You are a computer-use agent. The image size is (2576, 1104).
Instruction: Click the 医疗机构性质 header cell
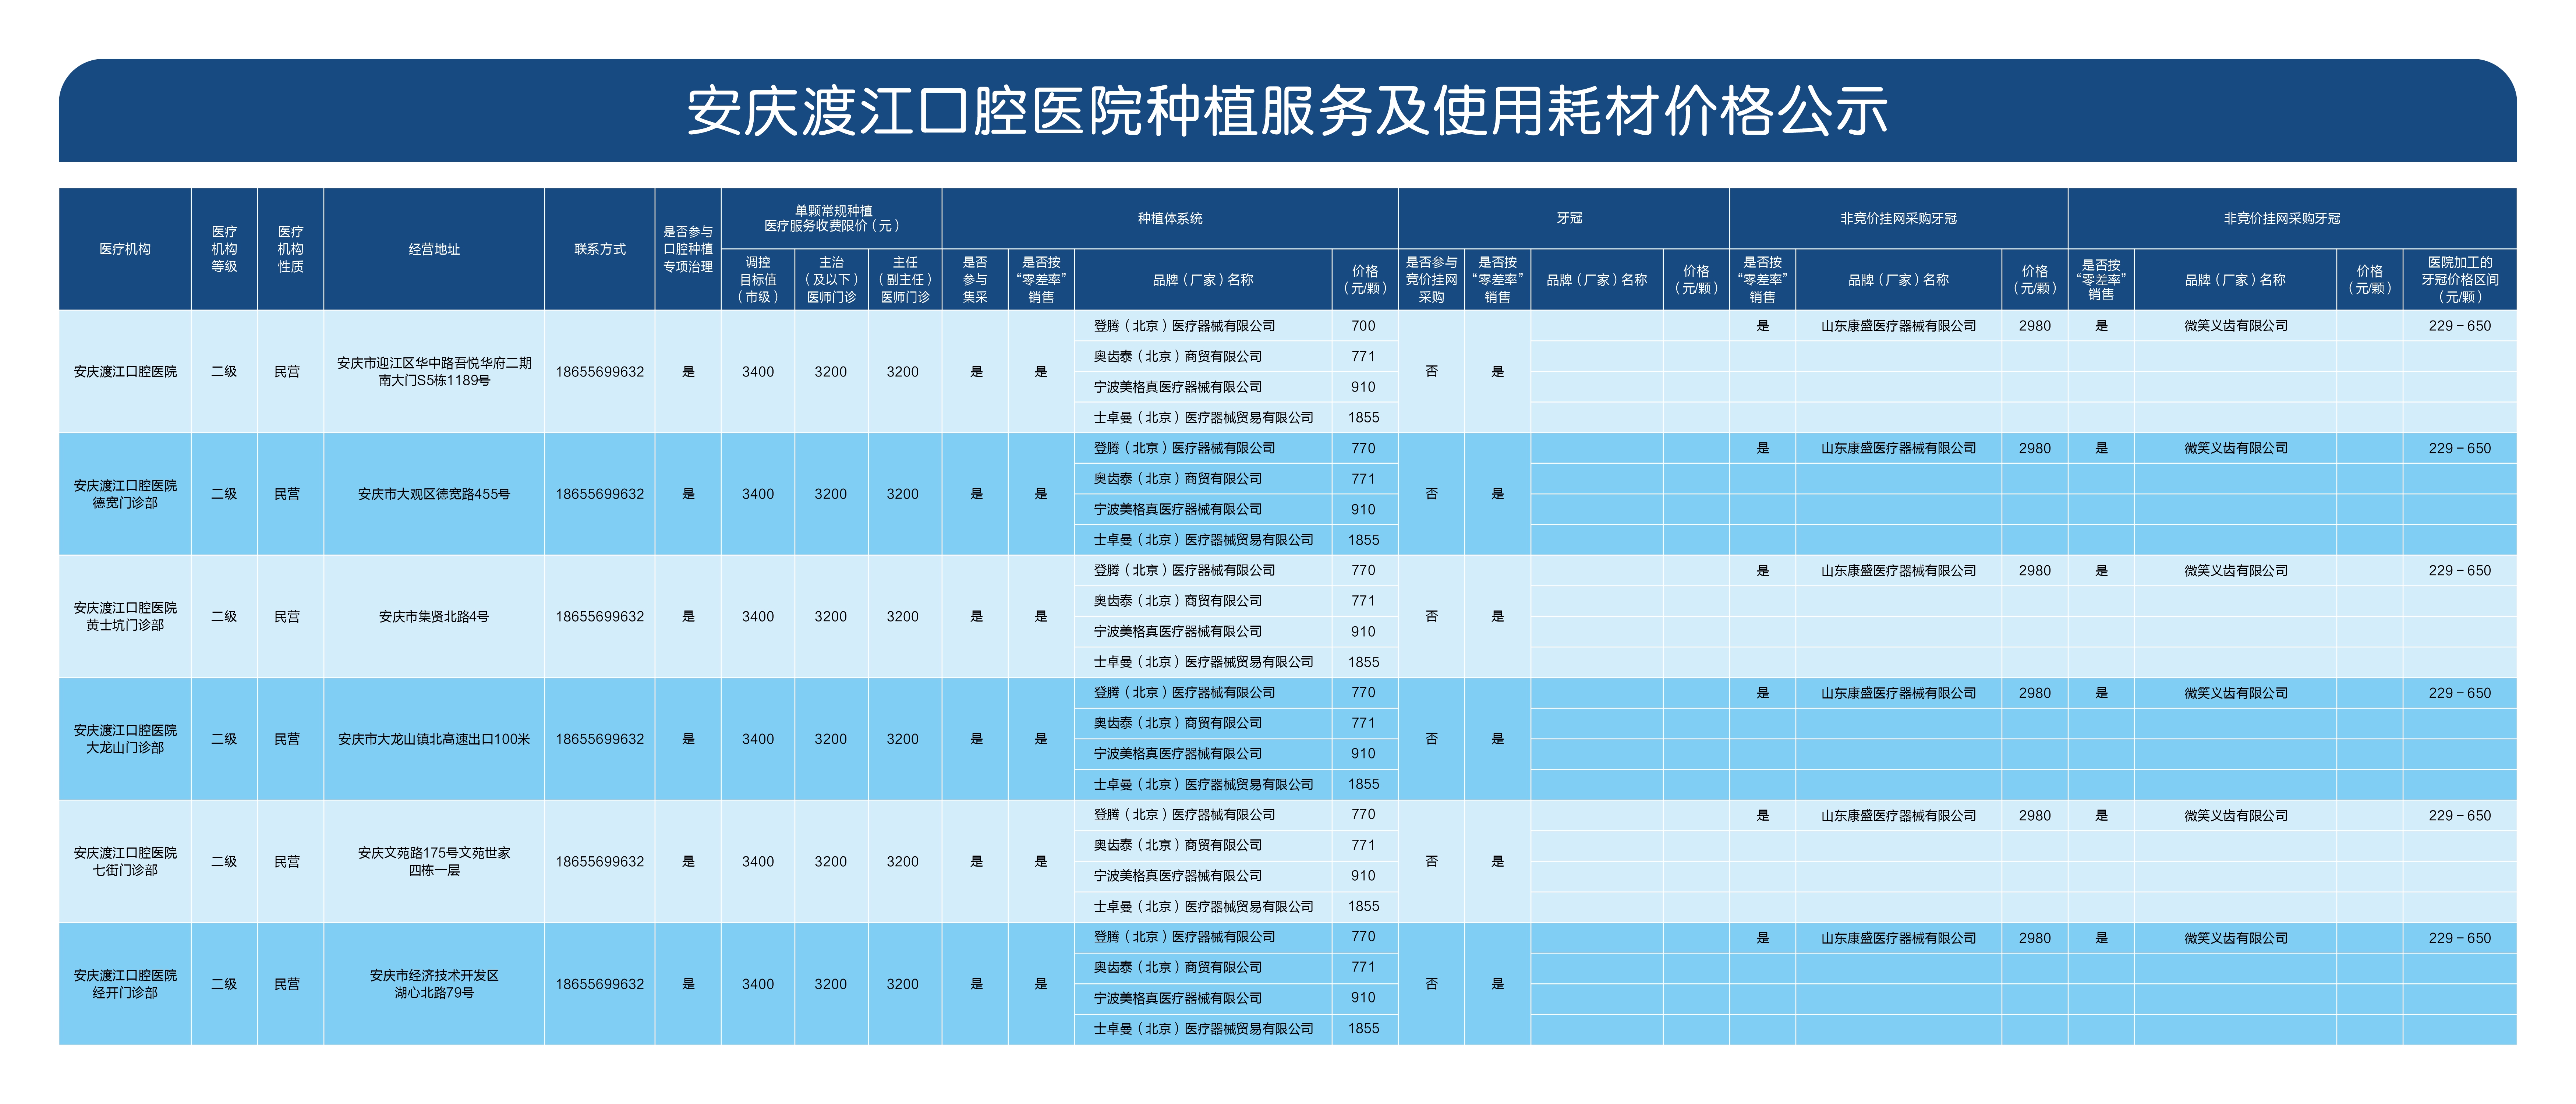point(290,249)
